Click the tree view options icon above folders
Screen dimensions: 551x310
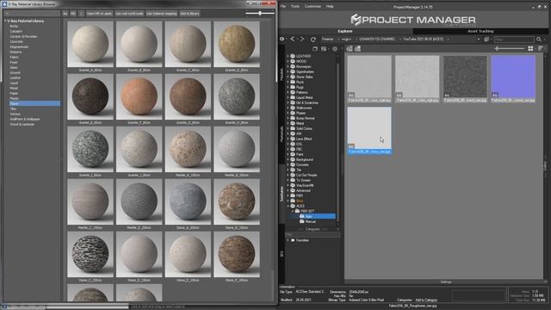click(324, 49)
